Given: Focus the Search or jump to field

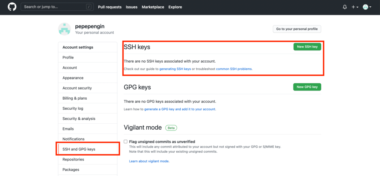Looking at the screenshot, I should [x=57, y=7].
